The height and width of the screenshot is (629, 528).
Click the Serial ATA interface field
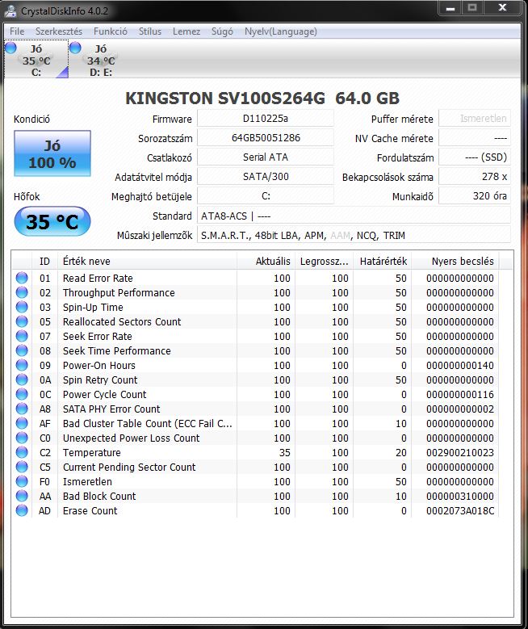click(265, 157)
